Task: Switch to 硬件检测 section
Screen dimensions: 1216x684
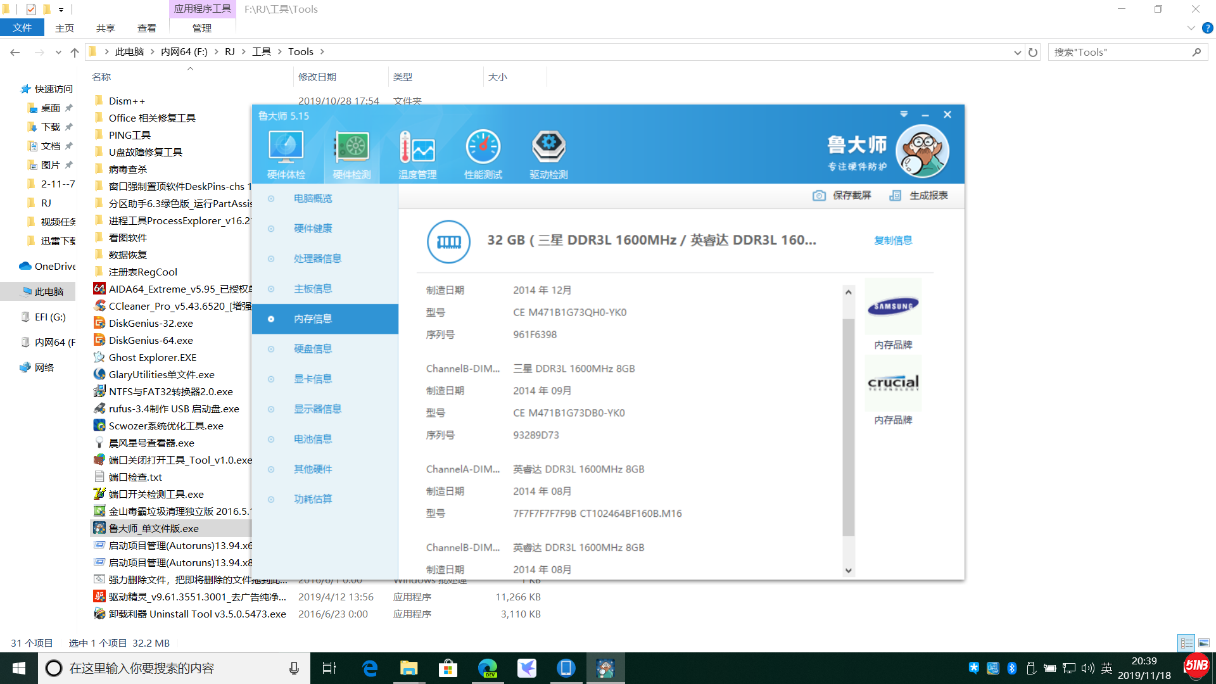Action: [x=351, y=152]
